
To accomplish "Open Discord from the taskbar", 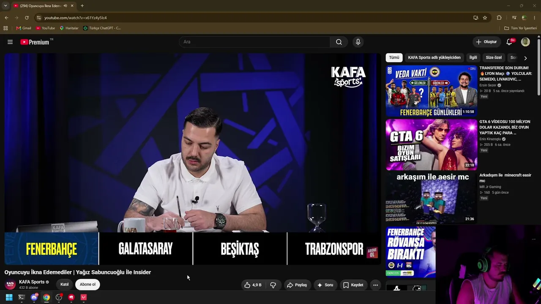I will [x=34, y=297].
